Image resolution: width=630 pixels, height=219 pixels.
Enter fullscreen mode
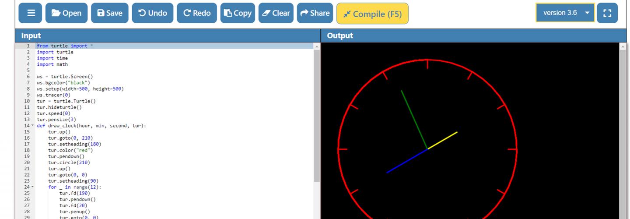point(607,13)
